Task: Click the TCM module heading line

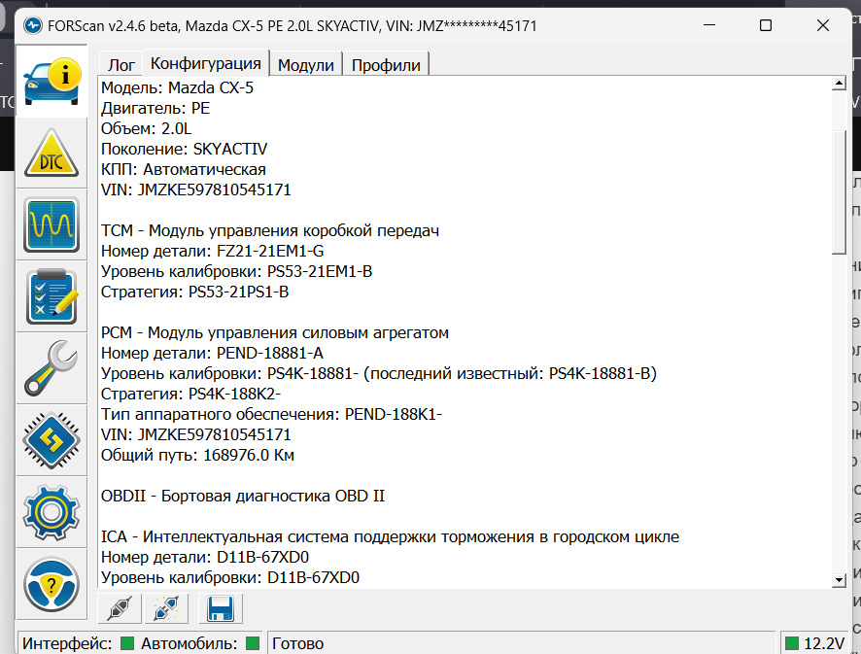Action: [x=270, y=230]
